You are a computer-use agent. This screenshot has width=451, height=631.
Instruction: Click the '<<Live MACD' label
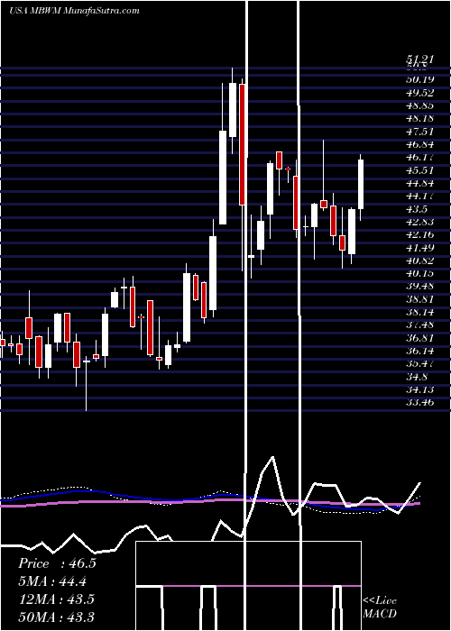(x=380, y=608)
